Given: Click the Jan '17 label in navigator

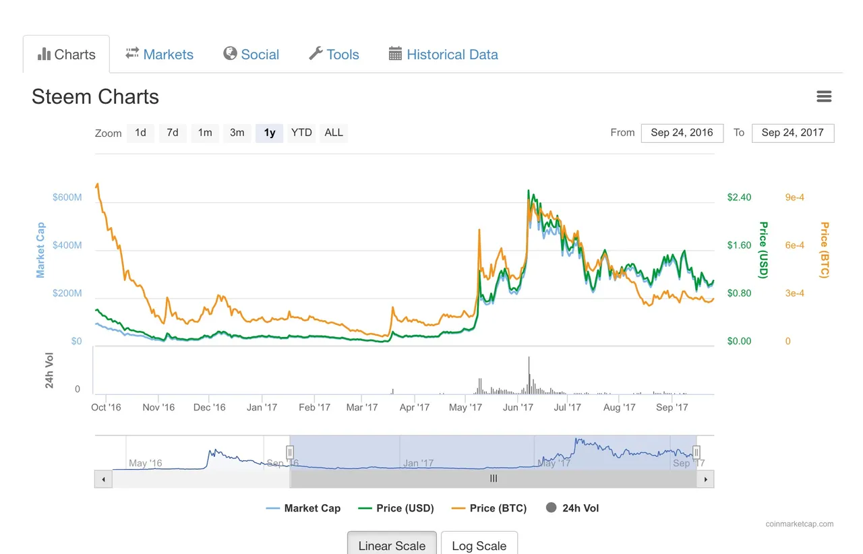Looking at the screenshot, I should pos(419,463).
